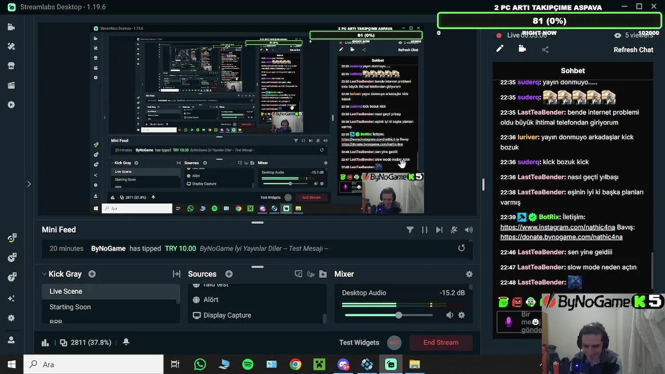The width and height of the screenshot is (665, 374).
Task: Toggle Mini Feed alert volume speaker icon
Action: pyautogui.click(x=469, y=230)
